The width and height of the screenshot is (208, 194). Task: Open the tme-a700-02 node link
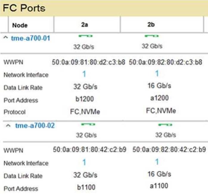tap(35, 126)
